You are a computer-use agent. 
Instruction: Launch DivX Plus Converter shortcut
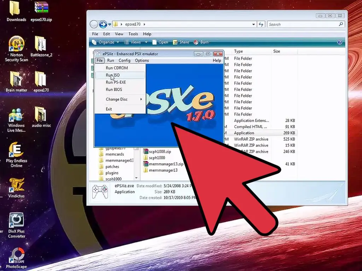coord(16,225)
